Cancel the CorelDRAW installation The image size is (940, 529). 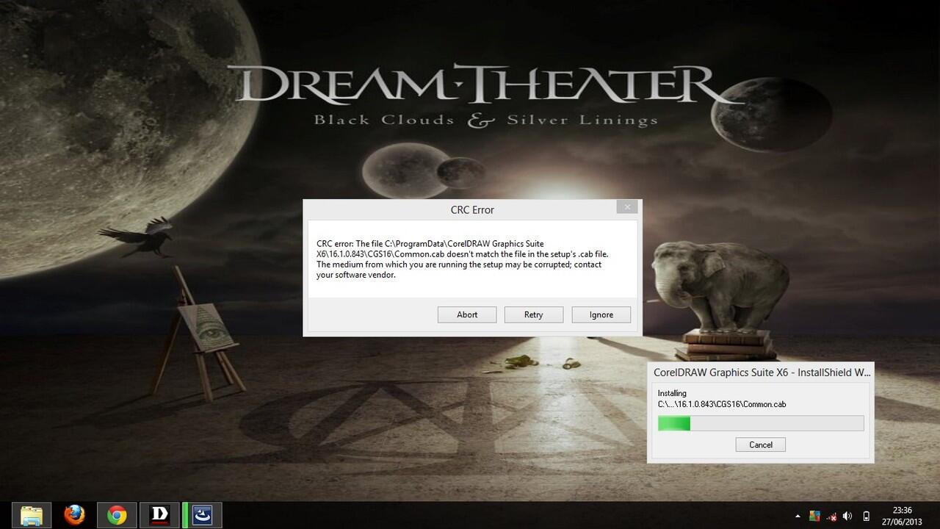coord(761,445)
